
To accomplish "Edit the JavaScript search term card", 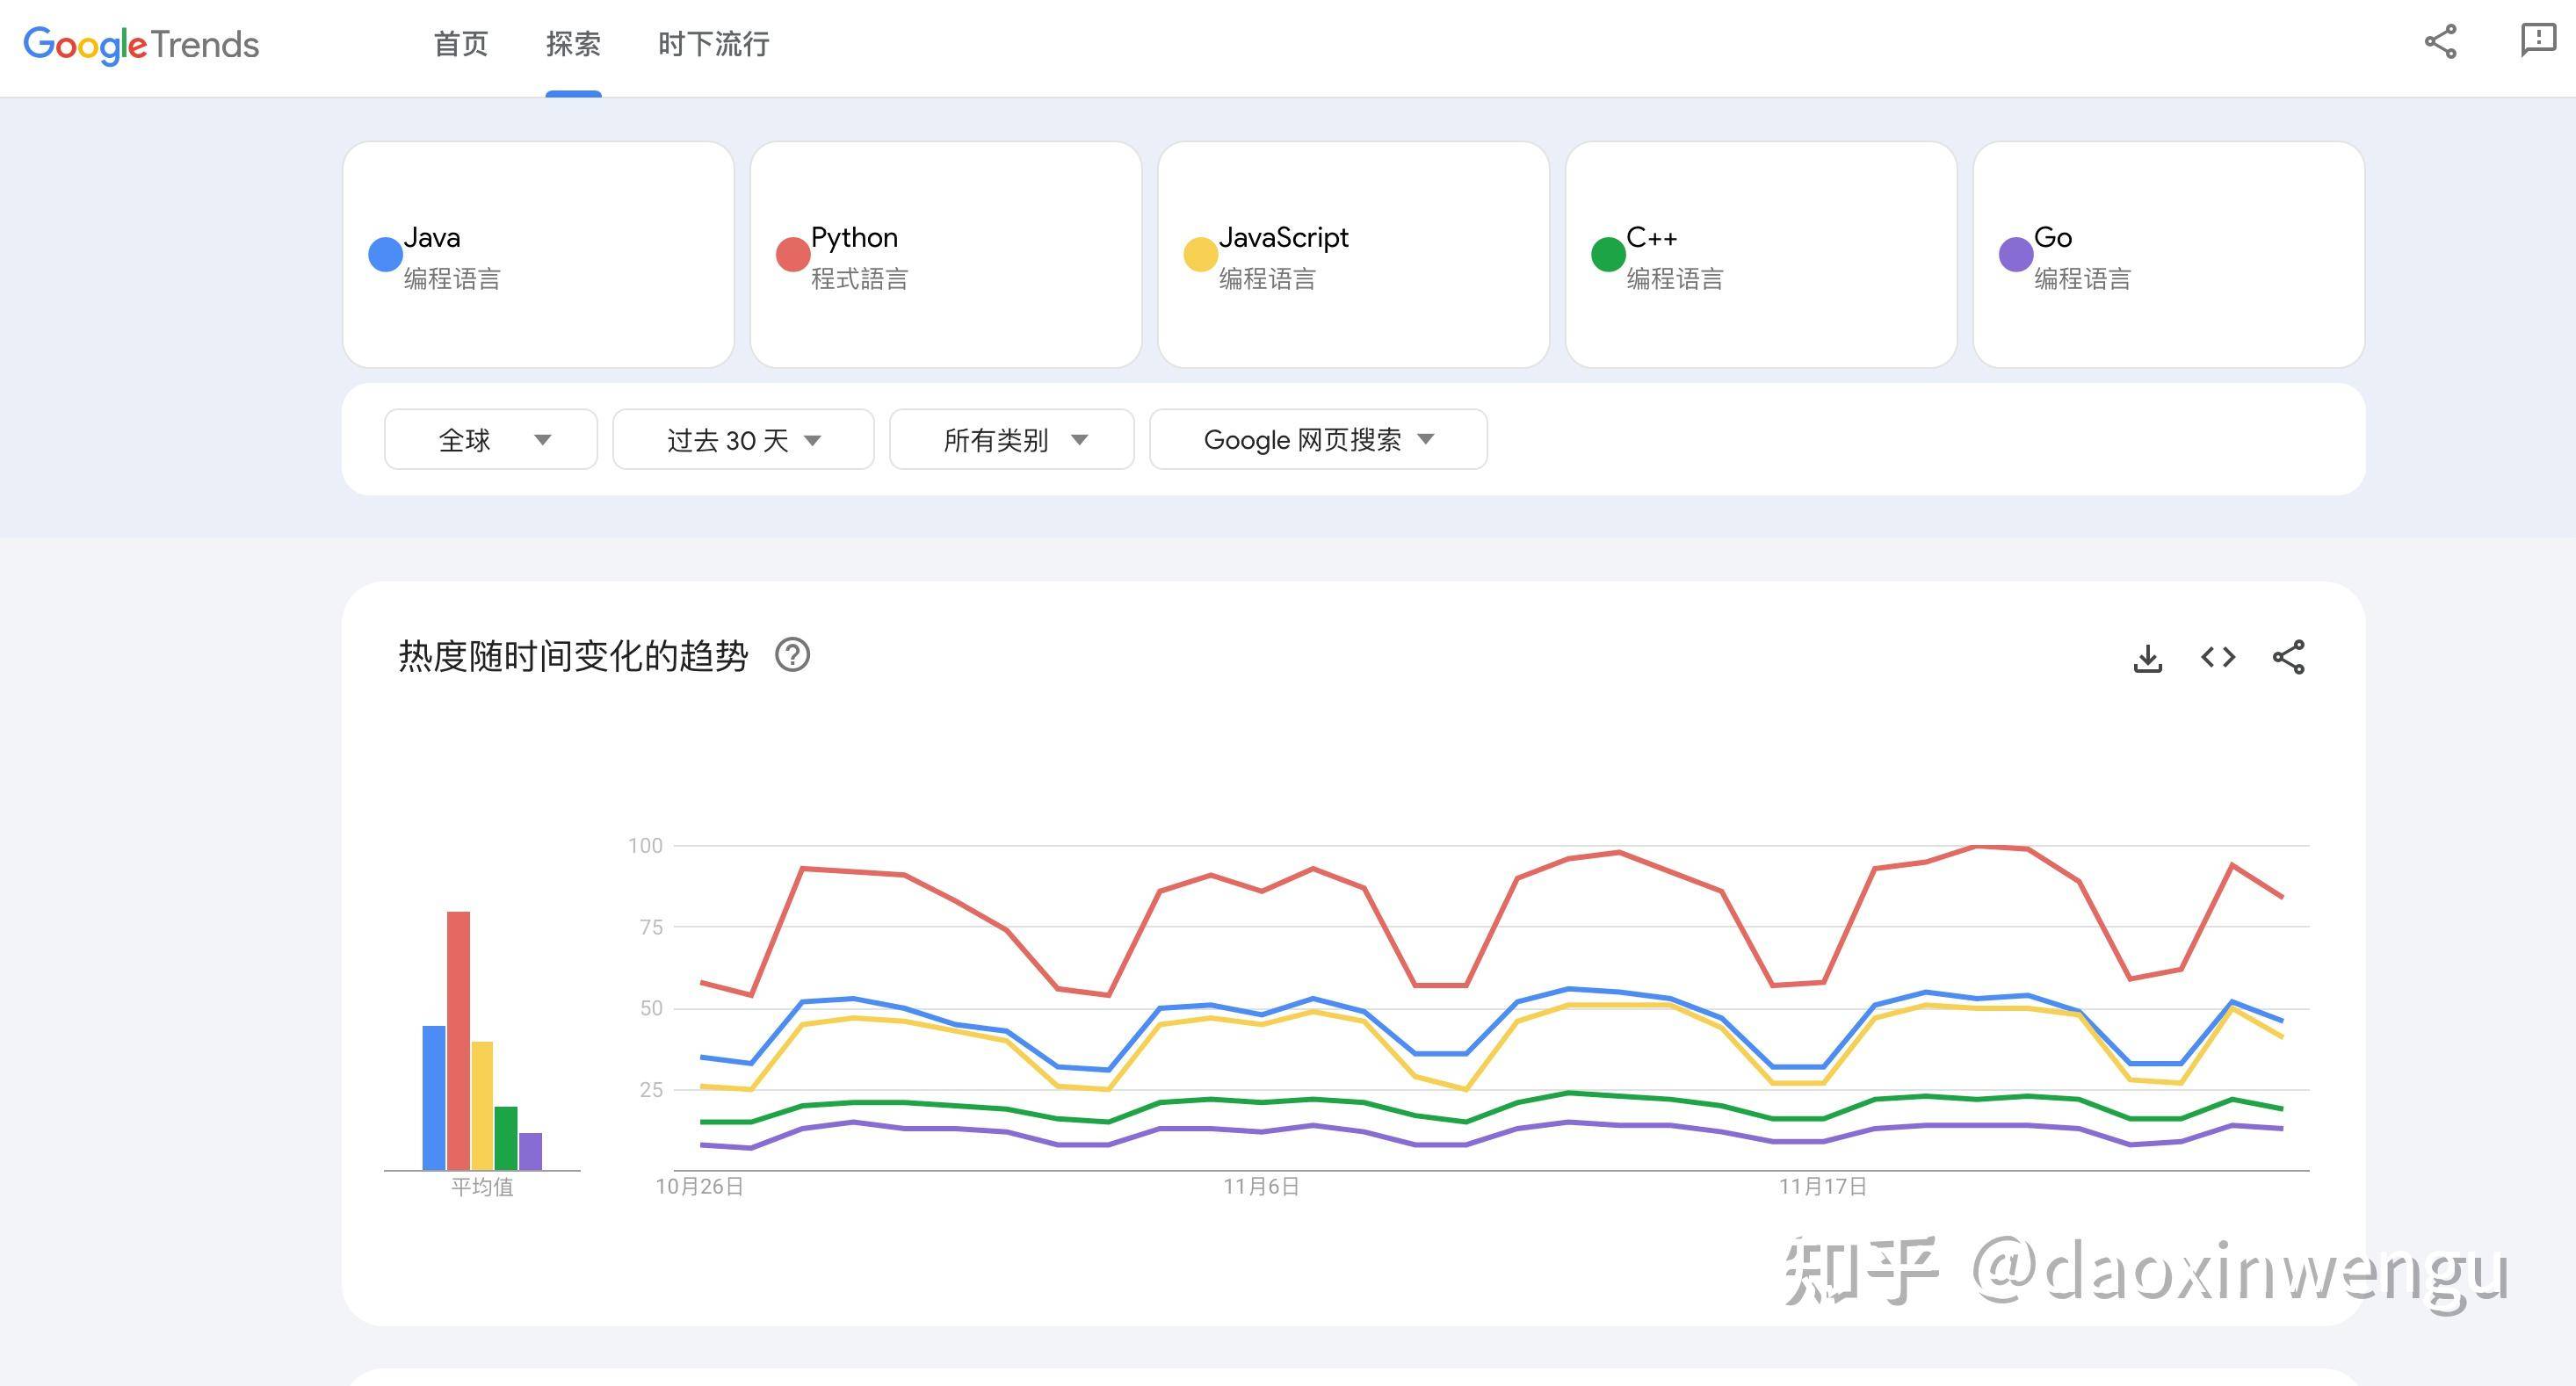I will 1354,254.
